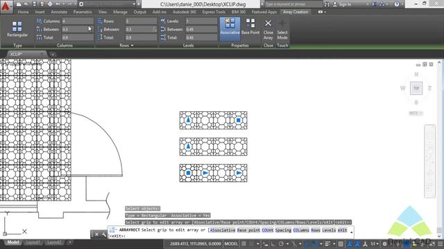Click Levels option in command line
Image resolution: width=444 pixels, height=249 pixels.
pyautogui.click(x=329, y=230)
